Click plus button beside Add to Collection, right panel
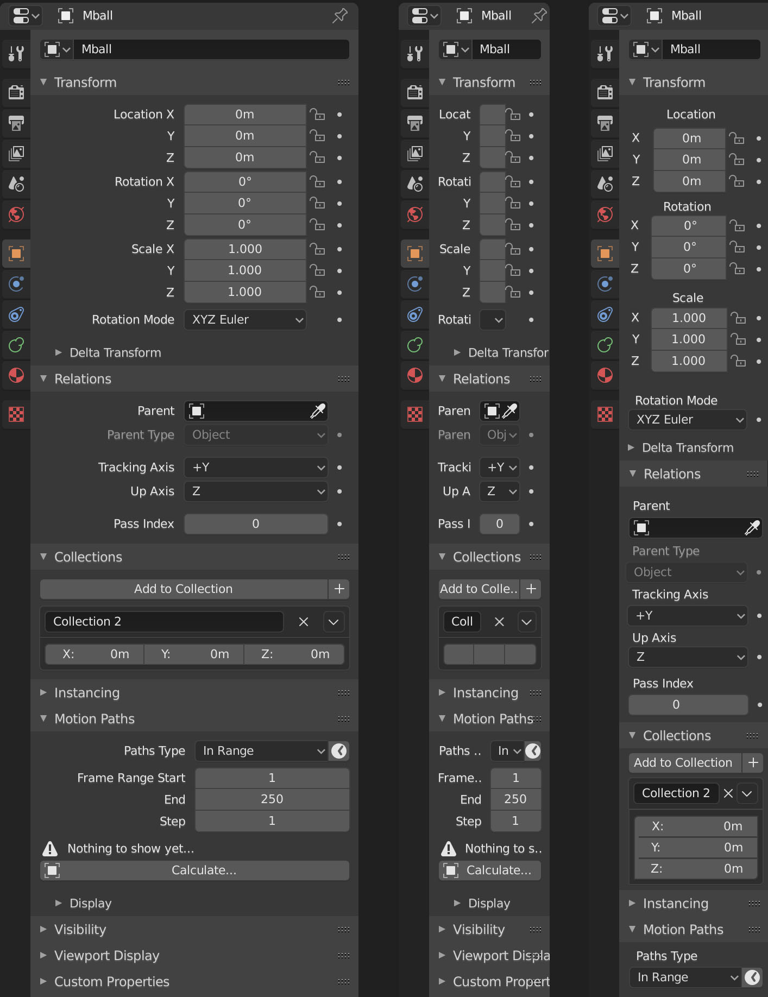The image size is (768, 997). coord(753,763)
